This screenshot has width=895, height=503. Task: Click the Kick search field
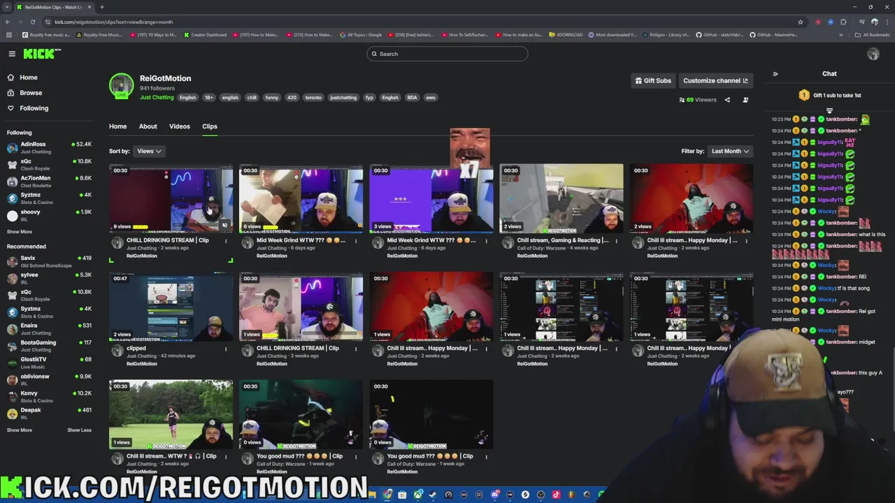coord(447,54)
